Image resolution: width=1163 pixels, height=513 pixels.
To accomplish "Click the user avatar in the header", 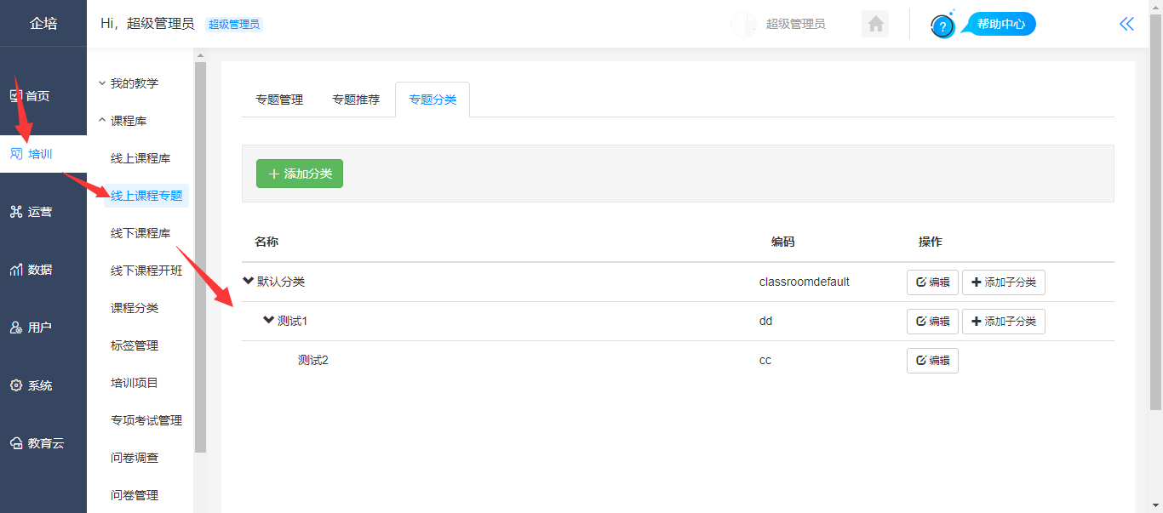I will [x=744, y=24].
